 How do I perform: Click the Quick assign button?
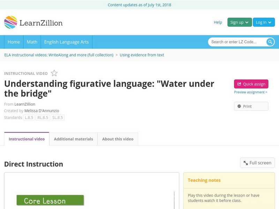click(x=251, y=84)
